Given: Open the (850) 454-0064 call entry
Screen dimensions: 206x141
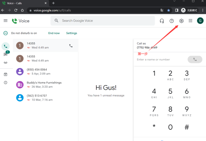Looking at the screenshot, I should click(x=45, y=72).
